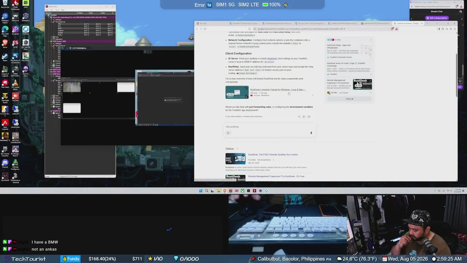
Task: Start voice input in Ask anything box
Action: pyautogui.click(x=311, y=133)
